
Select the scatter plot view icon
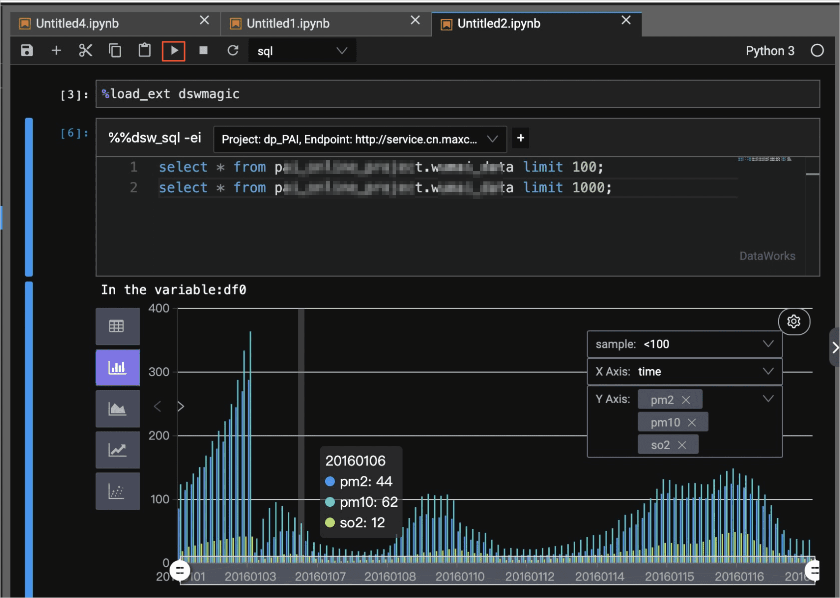click(x=117, y=491)
